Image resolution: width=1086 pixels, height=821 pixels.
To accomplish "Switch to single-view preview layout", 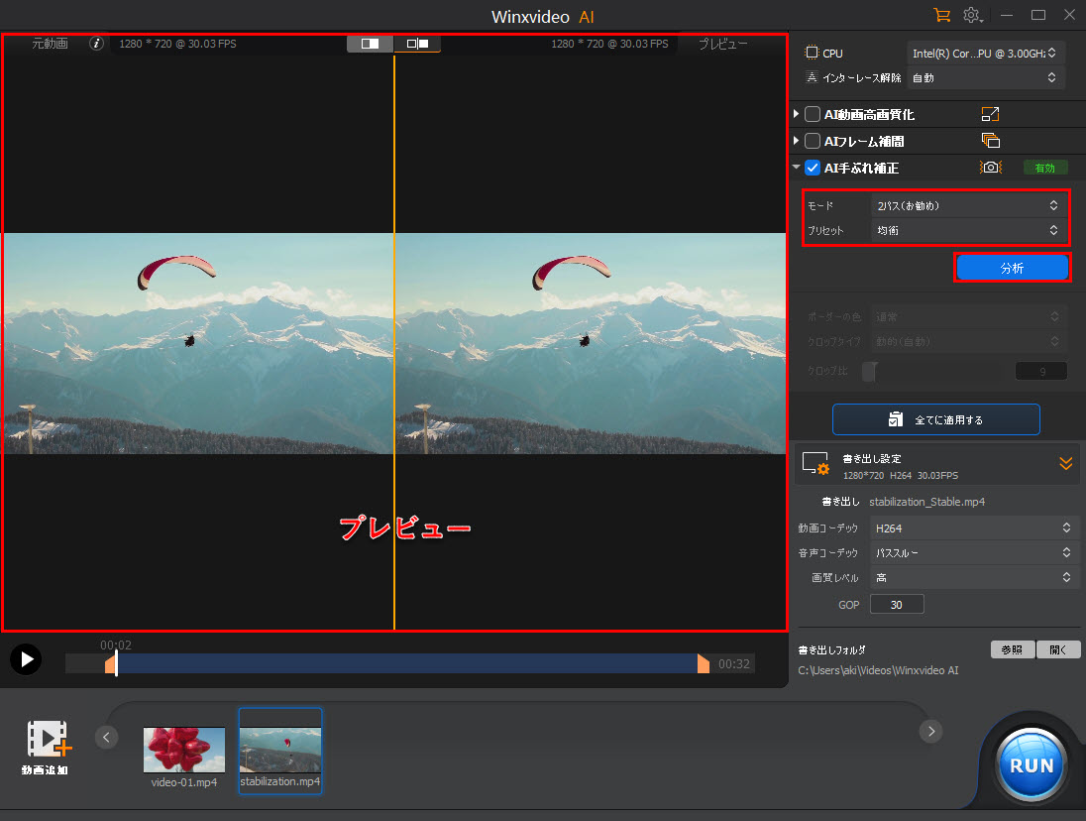I will click(370, 44).
